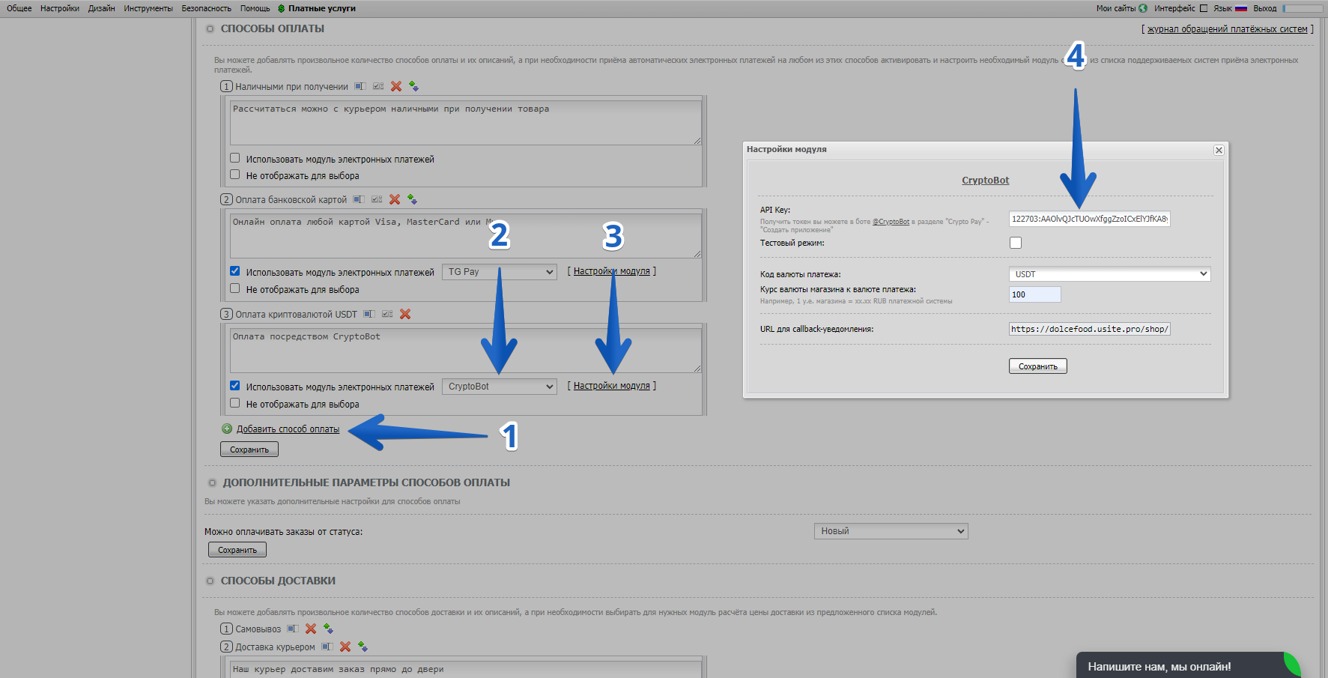
Task: Click the API Key input field
Action: (x=1089, y=219)
